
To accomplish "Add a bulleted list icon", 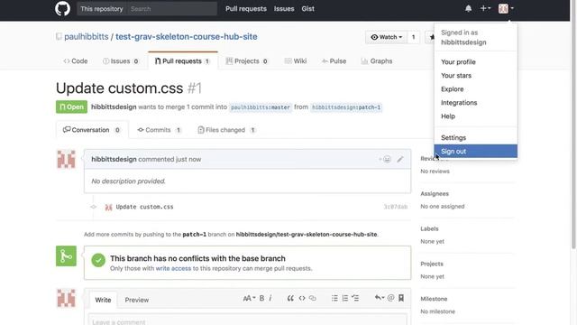I will tap(334, 298).
